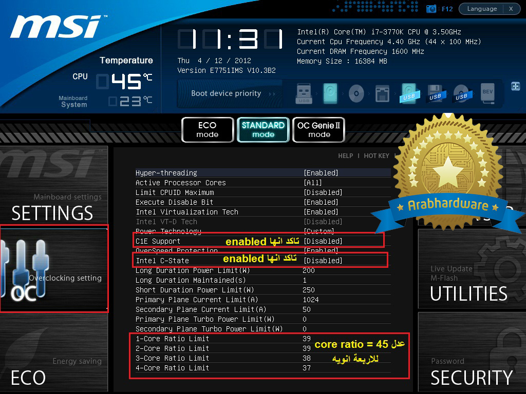
Task: Toggle Execute Disable Bit setting
Action: (263, 202)
